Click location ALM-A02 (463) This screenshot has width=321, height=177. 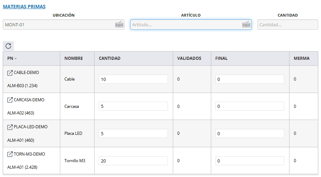click(x=21, y=113)
